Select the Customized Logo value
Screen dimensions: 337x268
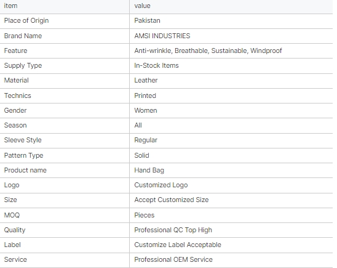click(x=161, y=185)
